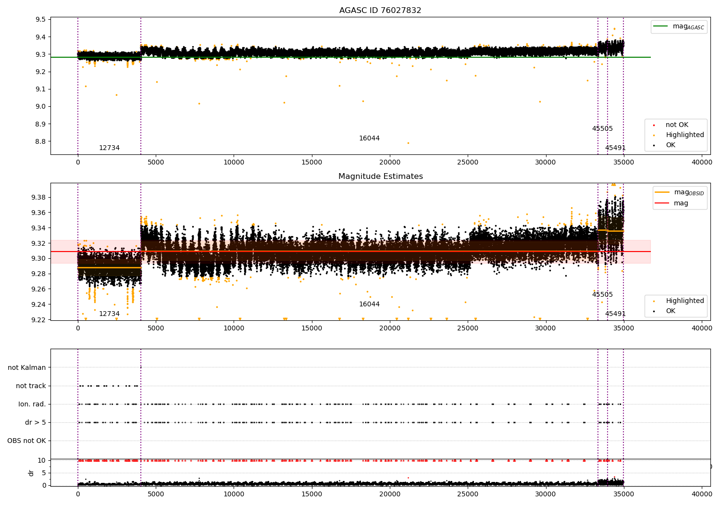
Task: Click the '45505' annotation in the top plot
Action: (x=602, y=129)
